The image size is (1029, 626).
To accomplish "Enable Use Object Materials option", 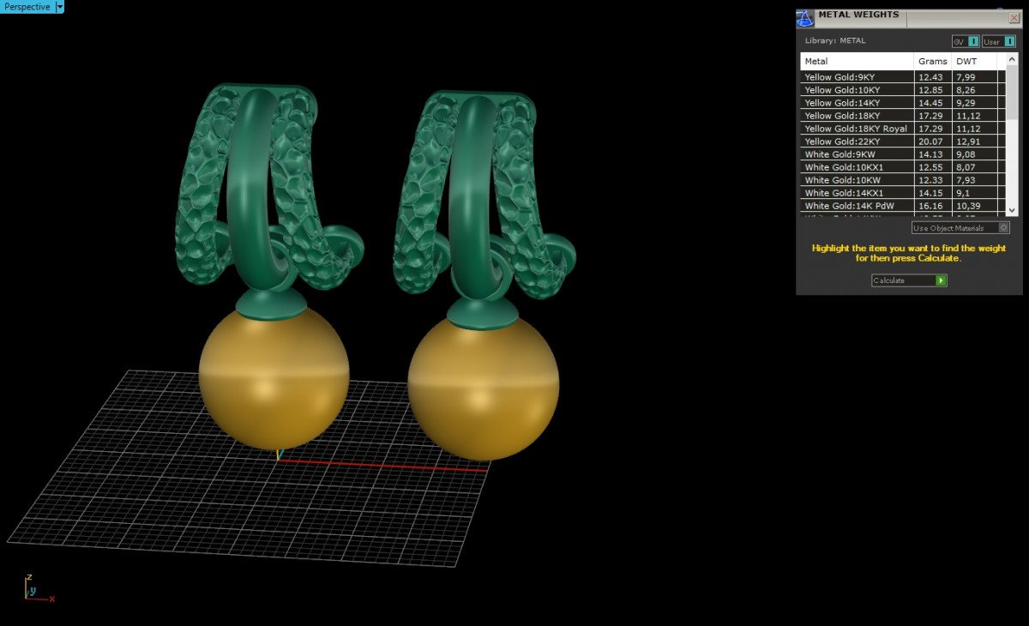I will tap(1004, 228).
